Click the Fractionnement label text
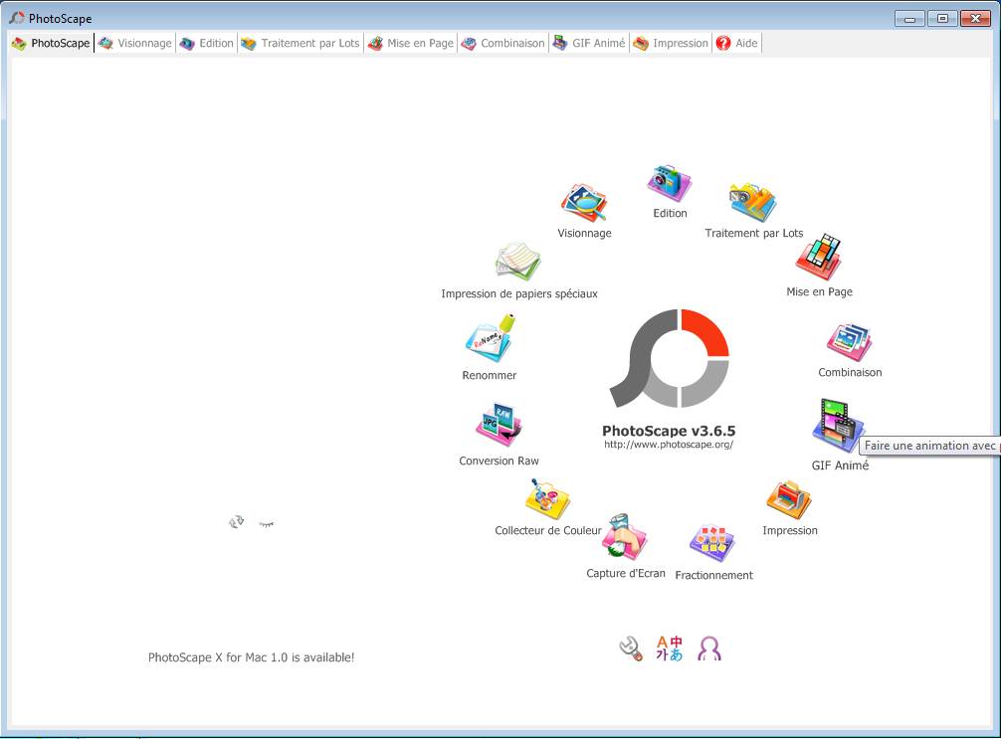This screenshot has width=1001, height=739. 713,575
